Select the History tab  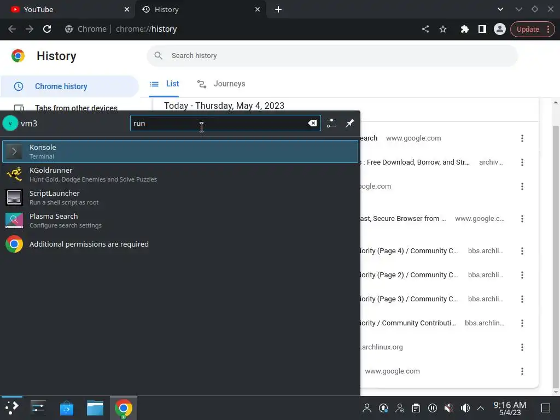pos(200,9)
